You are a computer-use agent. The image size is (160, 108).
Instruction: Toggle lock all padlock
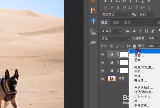click(x=134, y=46)
